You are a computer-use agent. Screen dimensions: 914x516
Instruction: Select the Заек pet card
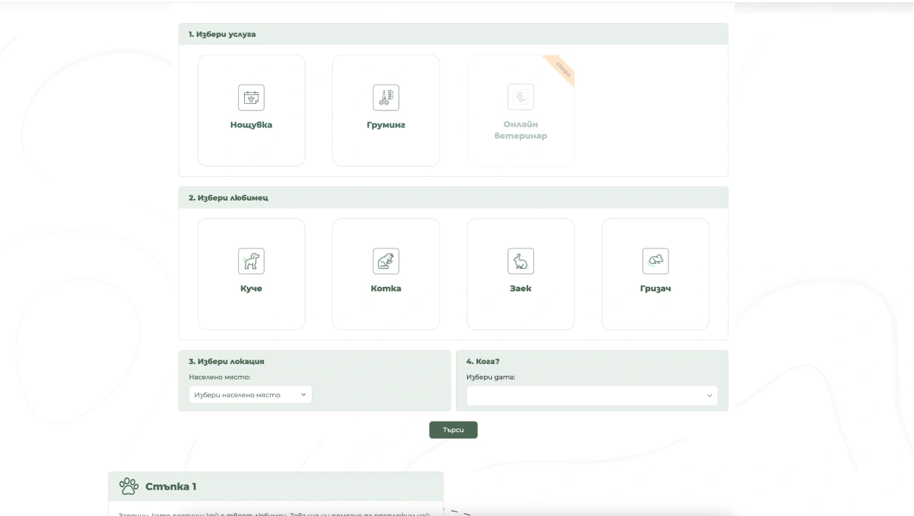521,274
